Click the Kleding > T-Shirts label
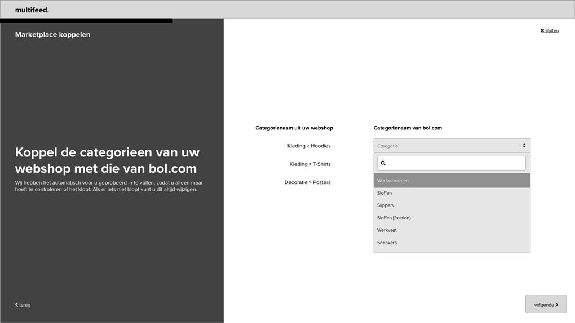 (x=310, y=164)
